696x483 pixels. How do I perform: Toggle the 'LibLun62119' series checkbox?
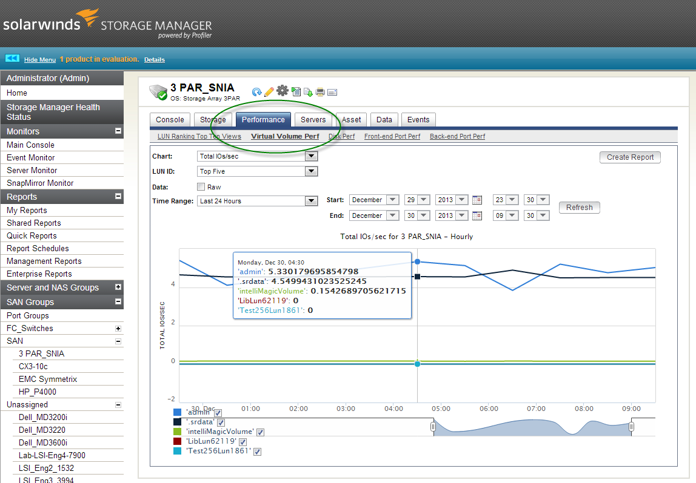click(243, 442)
